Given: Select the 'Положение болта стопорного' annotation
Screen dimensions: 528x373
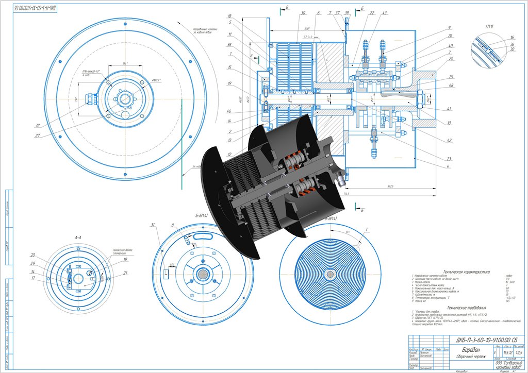Looking at the screenshot, I should point(122,251).
